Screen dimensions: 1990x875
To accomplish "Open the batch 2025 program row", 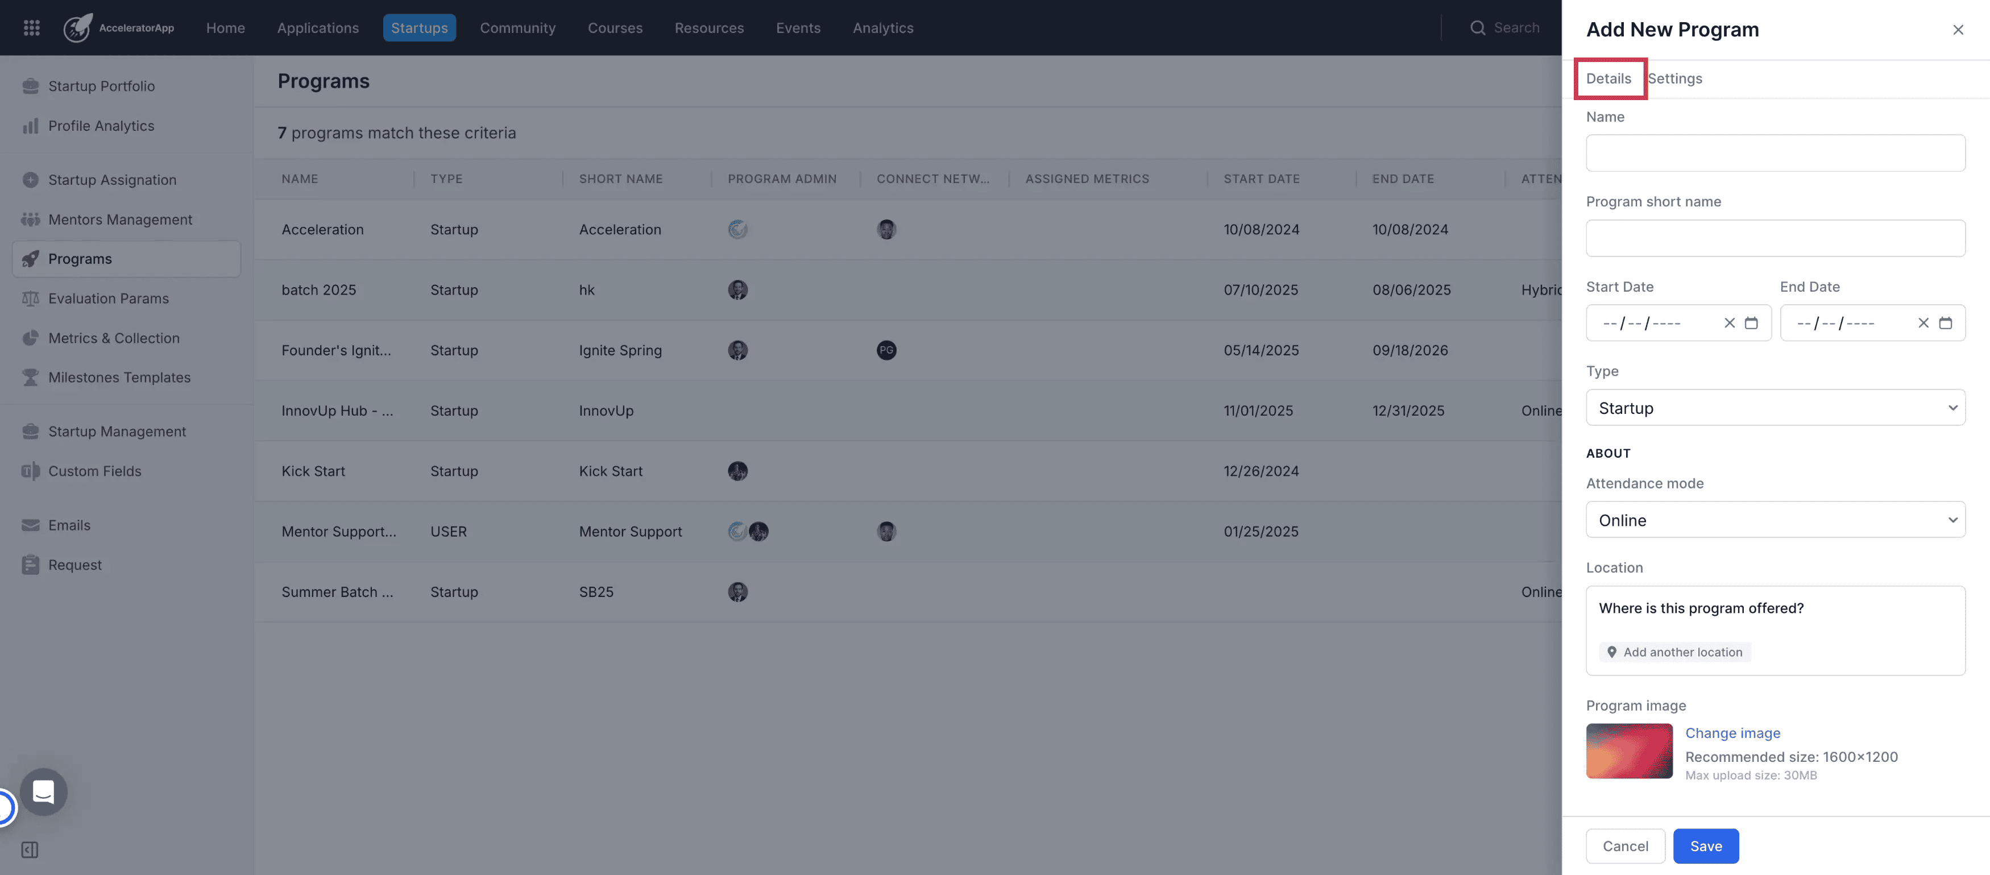I will (x=907, y=289).
